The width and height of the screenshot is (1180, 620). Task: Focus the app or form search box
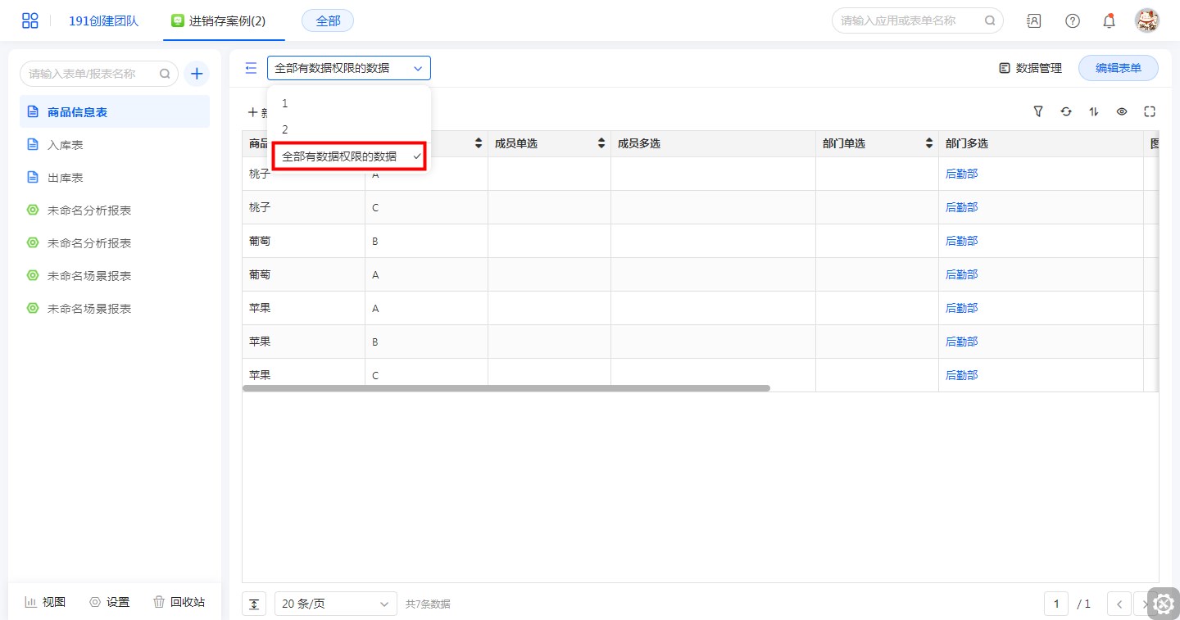click(910, 20)
